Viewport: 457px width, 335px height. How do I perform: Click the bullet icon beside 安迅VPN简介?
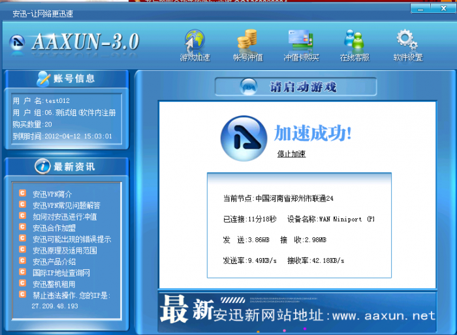pos(22,193)
